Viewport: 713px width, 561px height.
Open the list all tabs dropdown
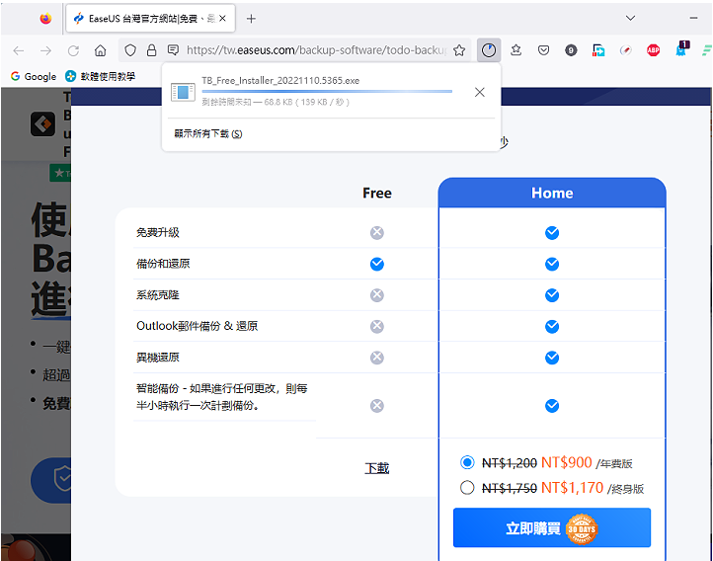630,18
